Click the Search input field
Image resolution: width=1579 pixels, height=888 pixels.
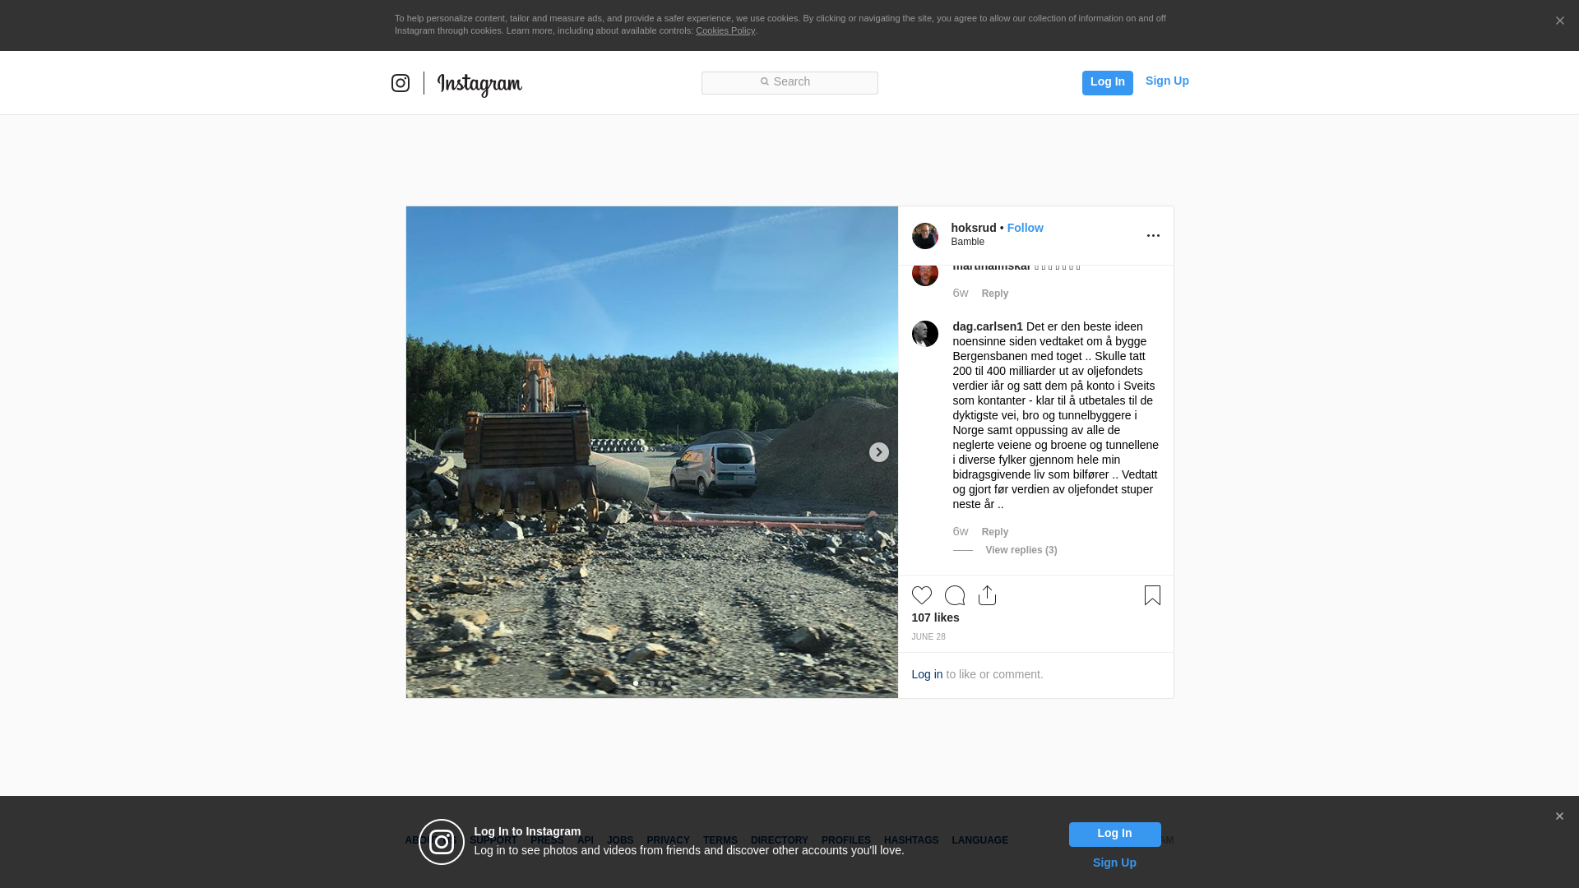pyautogui.click(x=789, y=82)
